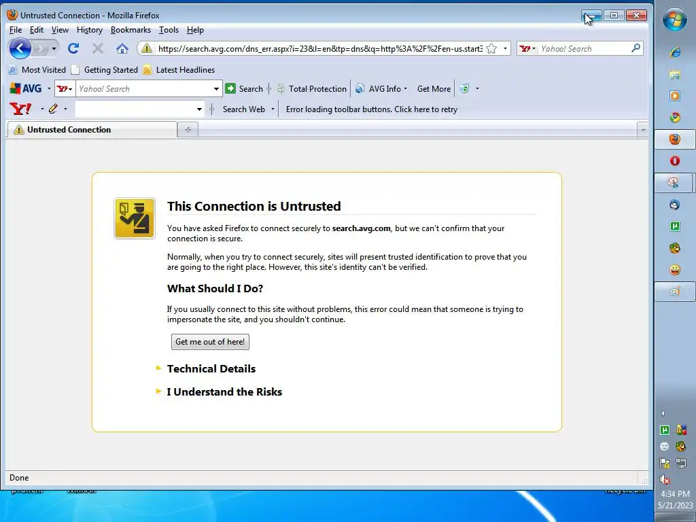Image resolution: width=696 pixels, height=522 pixels.
Task: Click Total Protection on AVG toolbar
Action: (x=311, y=88)
